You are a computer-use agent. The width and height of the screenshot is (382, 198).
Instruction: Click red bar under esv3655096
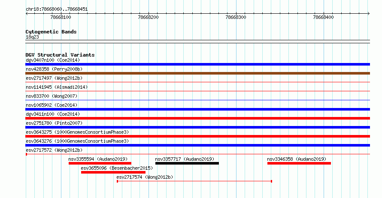(x=113, y=172)
